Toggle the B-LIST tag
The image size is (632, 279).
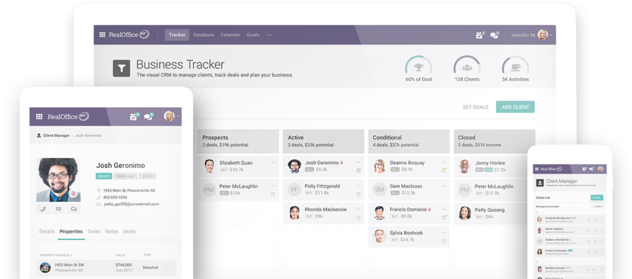click(x=147, y=176)
